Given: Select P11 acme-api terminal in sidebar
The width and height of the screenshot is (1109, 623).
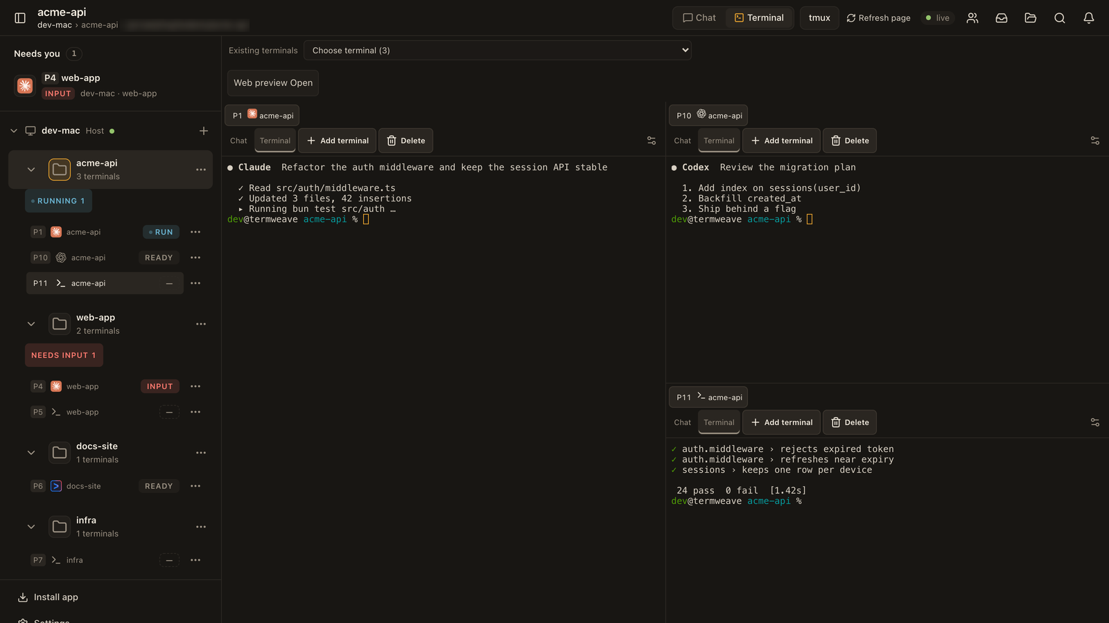Looking at the screenshot, I should point(105,283).
